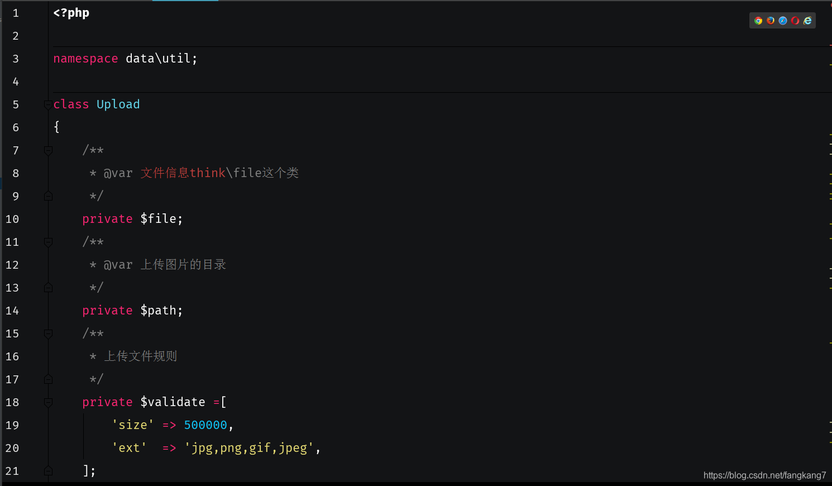Click line number 10 in the gutter
The width and height of the screenshot is (832, 486).
pos(12,219)
